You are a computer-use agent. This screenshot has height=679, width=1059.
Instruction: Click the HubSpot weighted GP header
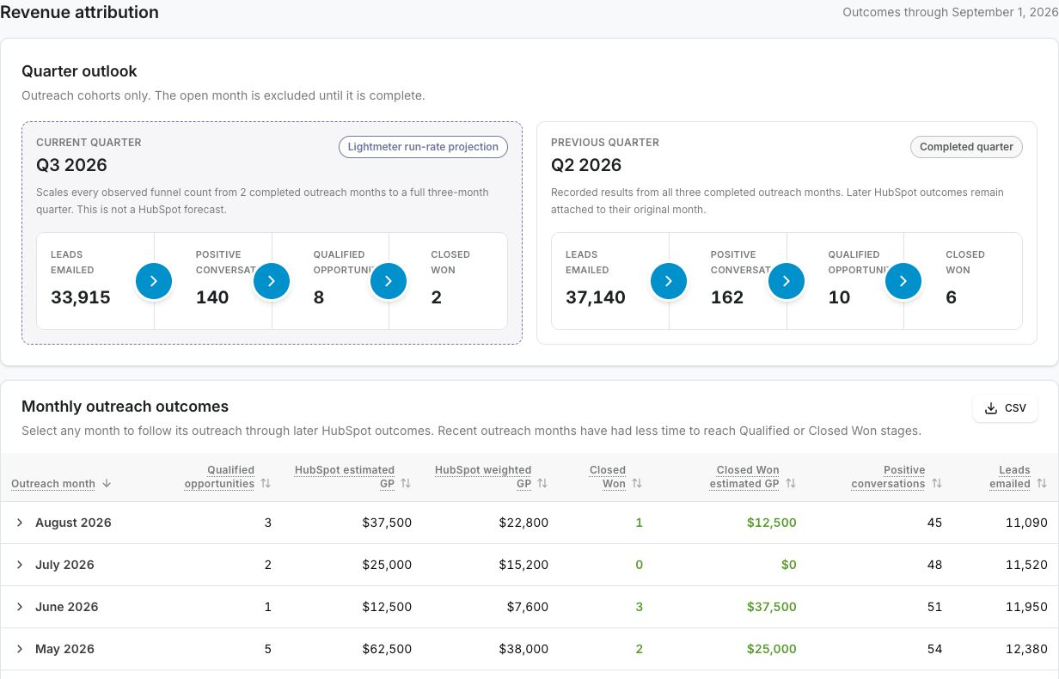coord(483,477)
